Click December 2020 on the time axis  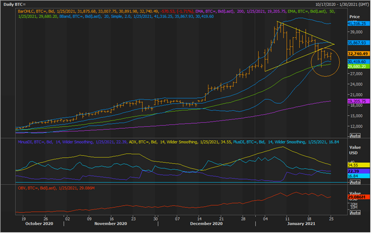click(206, 224)
